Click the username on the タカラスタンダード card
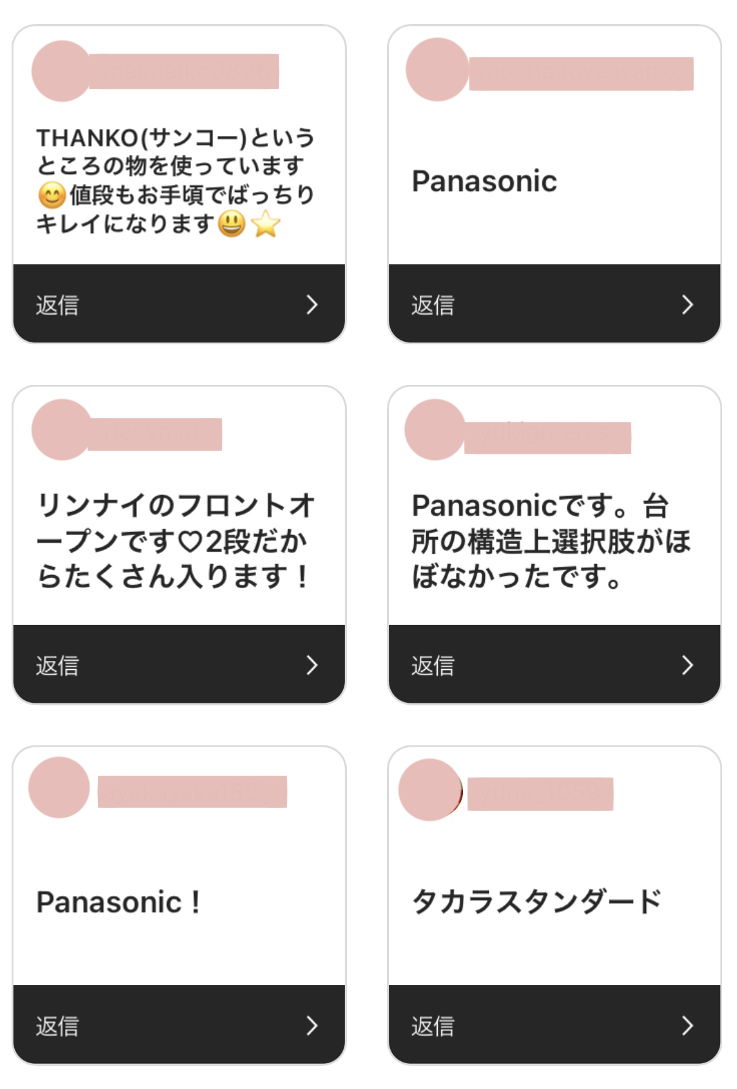 540,794
